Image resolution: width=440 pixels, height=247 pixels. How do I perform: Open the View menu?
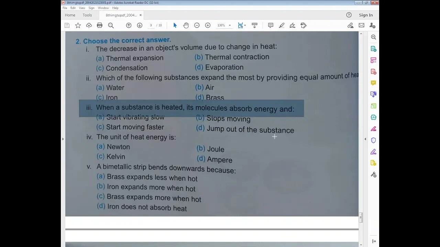(x=82, y=8)
